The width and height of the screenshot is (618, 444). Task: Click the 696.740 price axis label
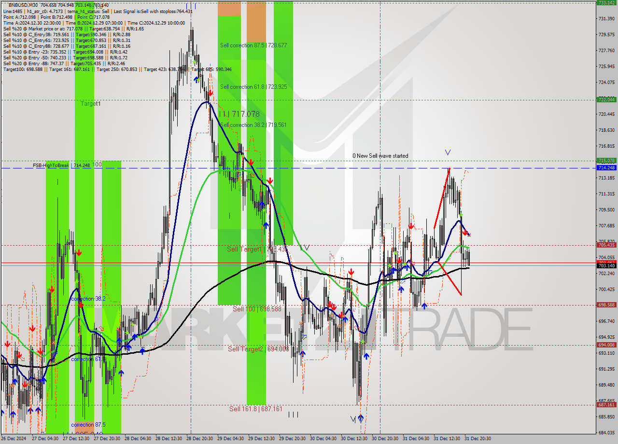click(x=606, y=321)
